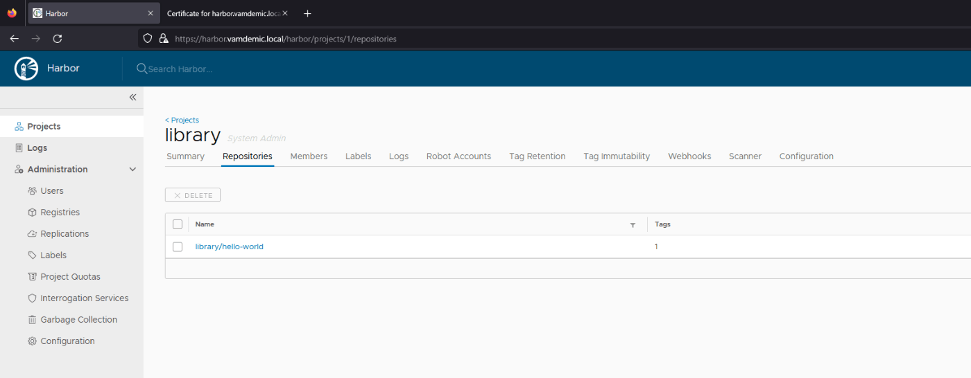Select the Repositories tab
971x378 pixels.
click(248, 156)
